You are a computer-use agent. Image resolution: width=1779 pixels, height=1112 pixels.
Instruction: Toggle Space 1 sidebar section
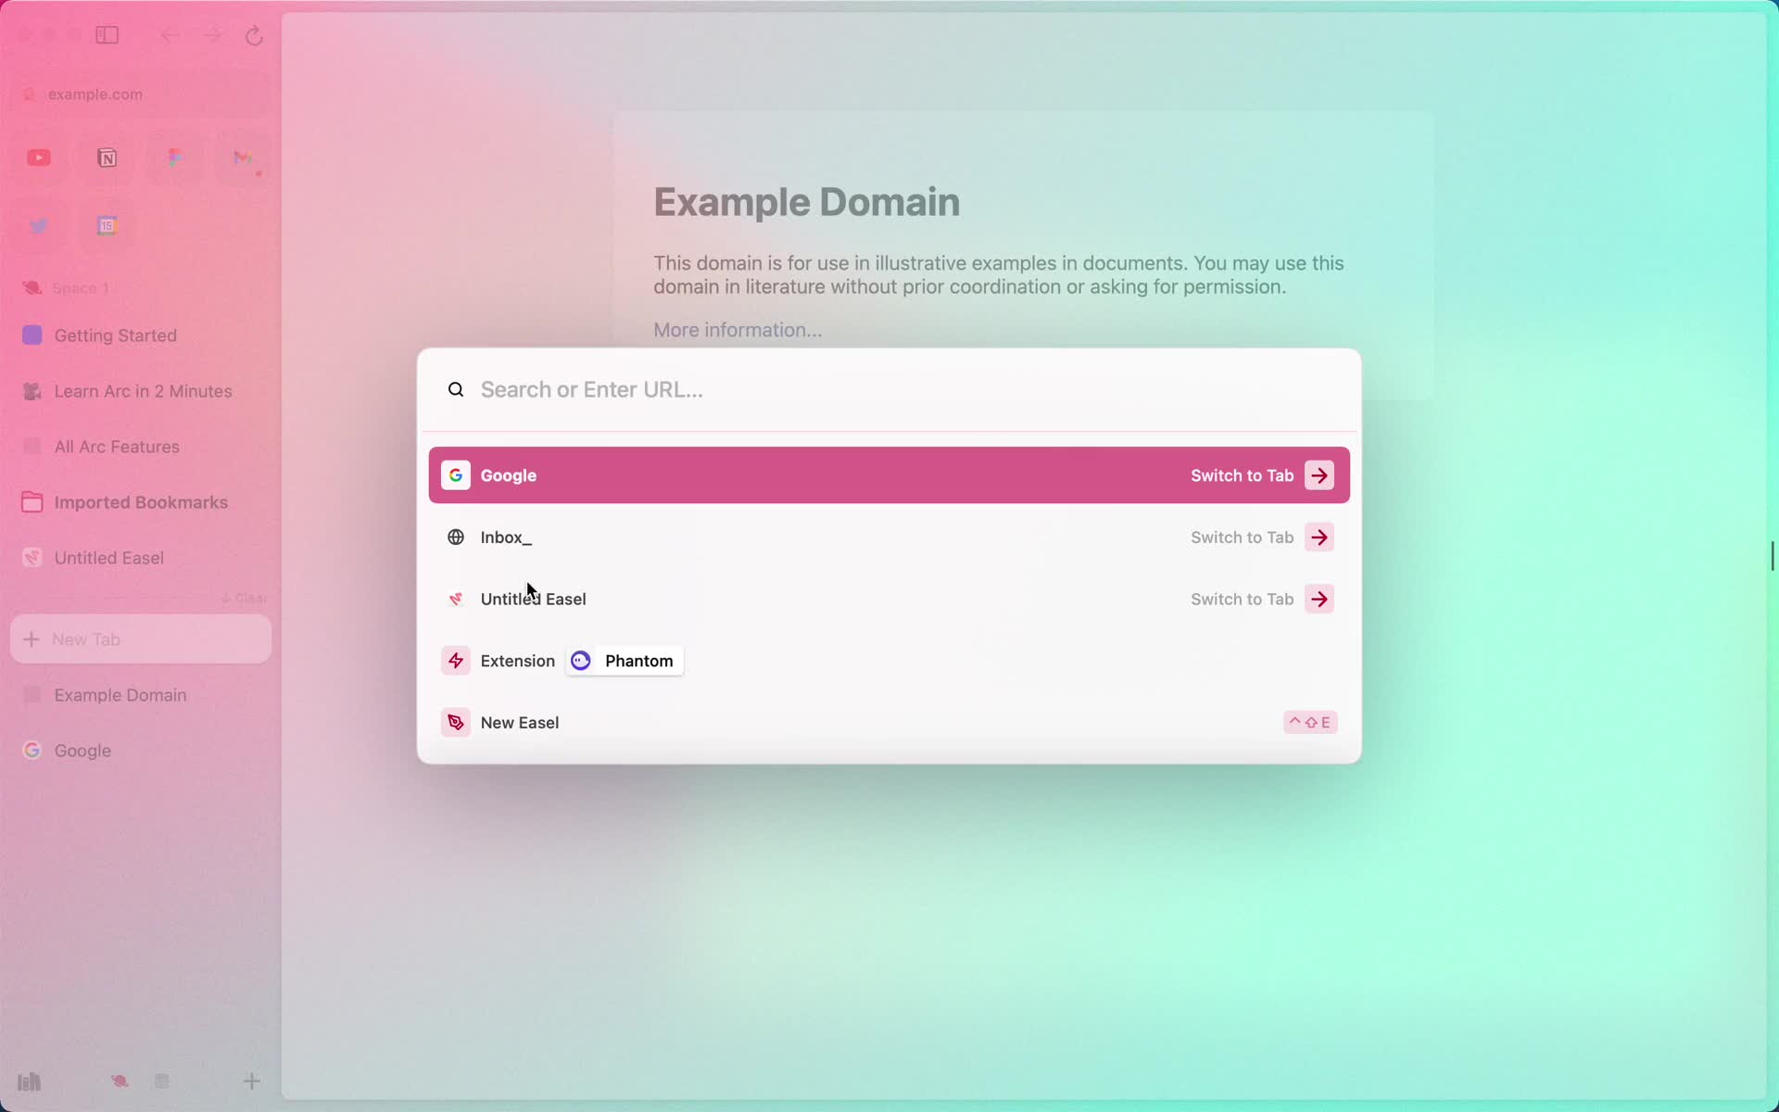[x=80, y=287]
